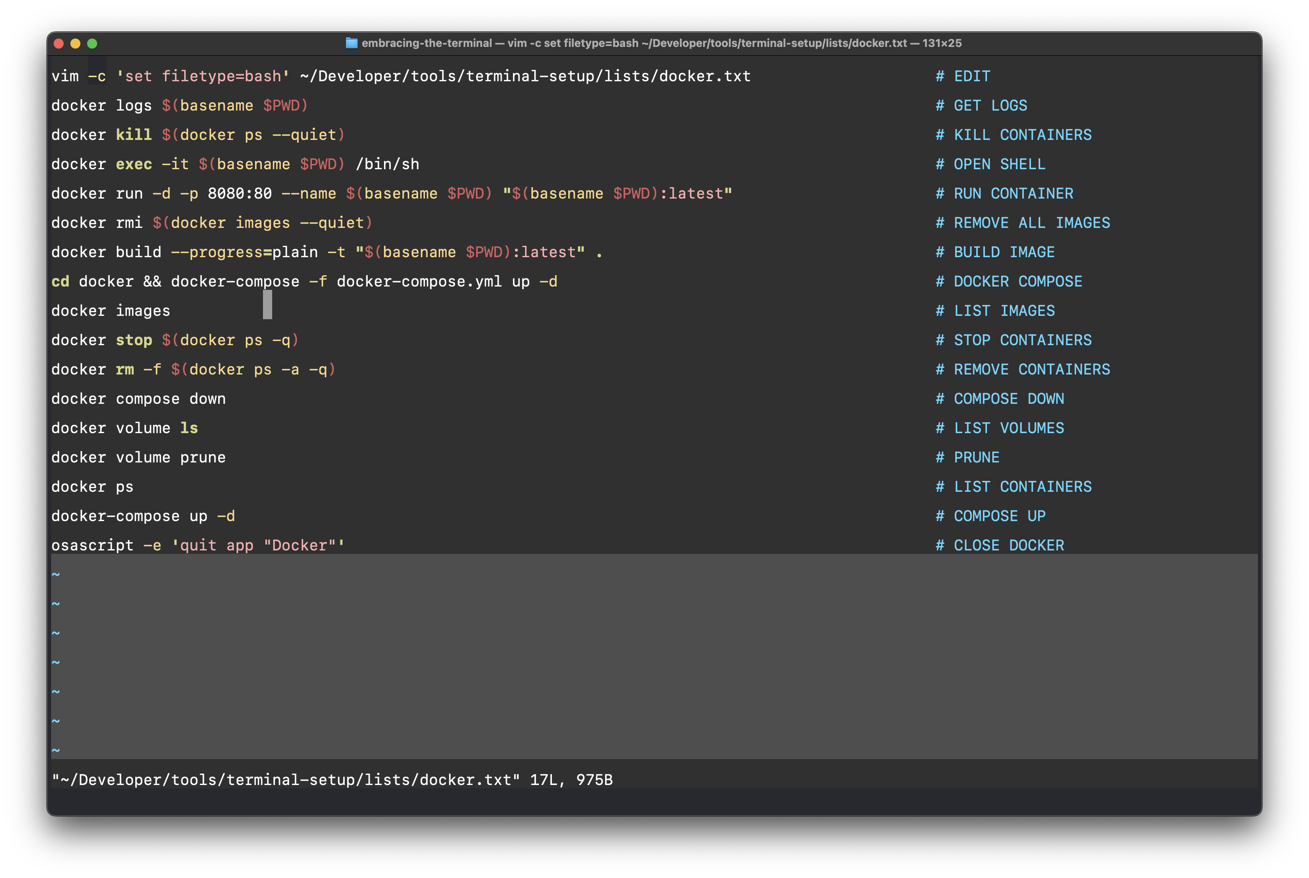
Task: Click the '# STOP CONTAINERS' comment
Action: (1013, 341)
